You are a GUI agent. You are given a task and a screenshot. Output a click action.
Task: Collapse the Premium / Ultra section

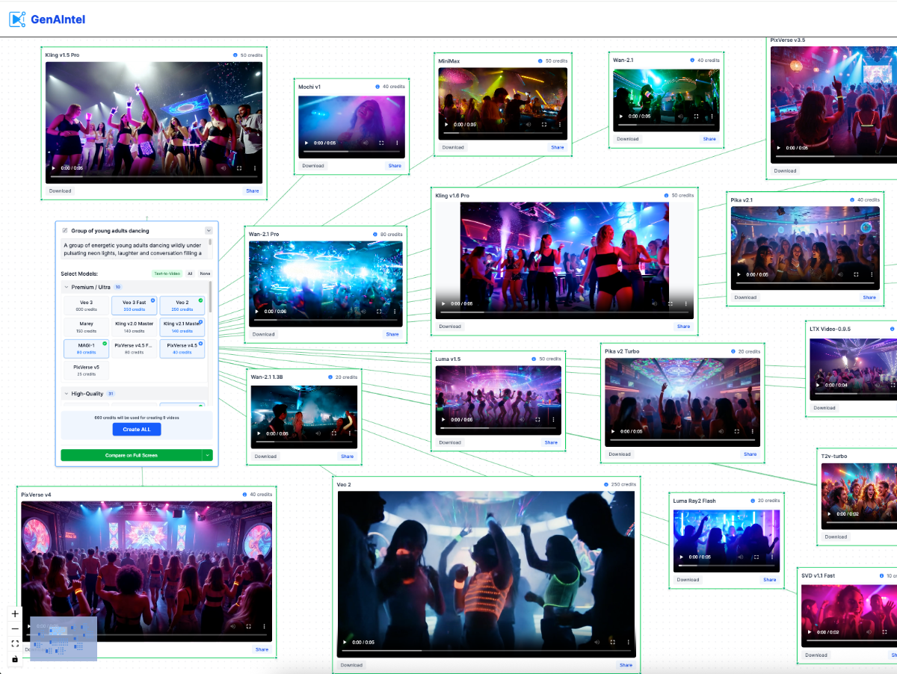point(66,287)
